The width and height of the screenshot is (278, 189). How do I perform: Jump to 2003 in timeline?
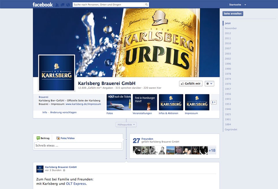(x=228, y=54)
